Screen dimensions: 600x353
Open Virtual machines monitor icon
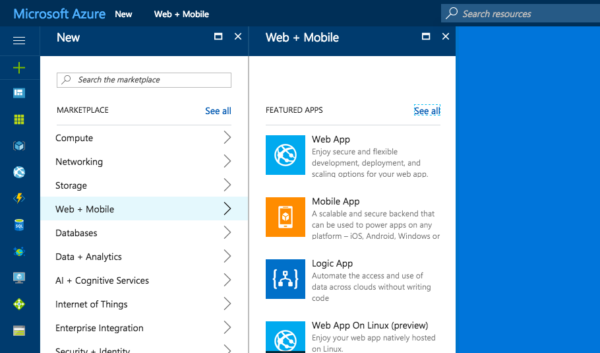click(19, 278)
